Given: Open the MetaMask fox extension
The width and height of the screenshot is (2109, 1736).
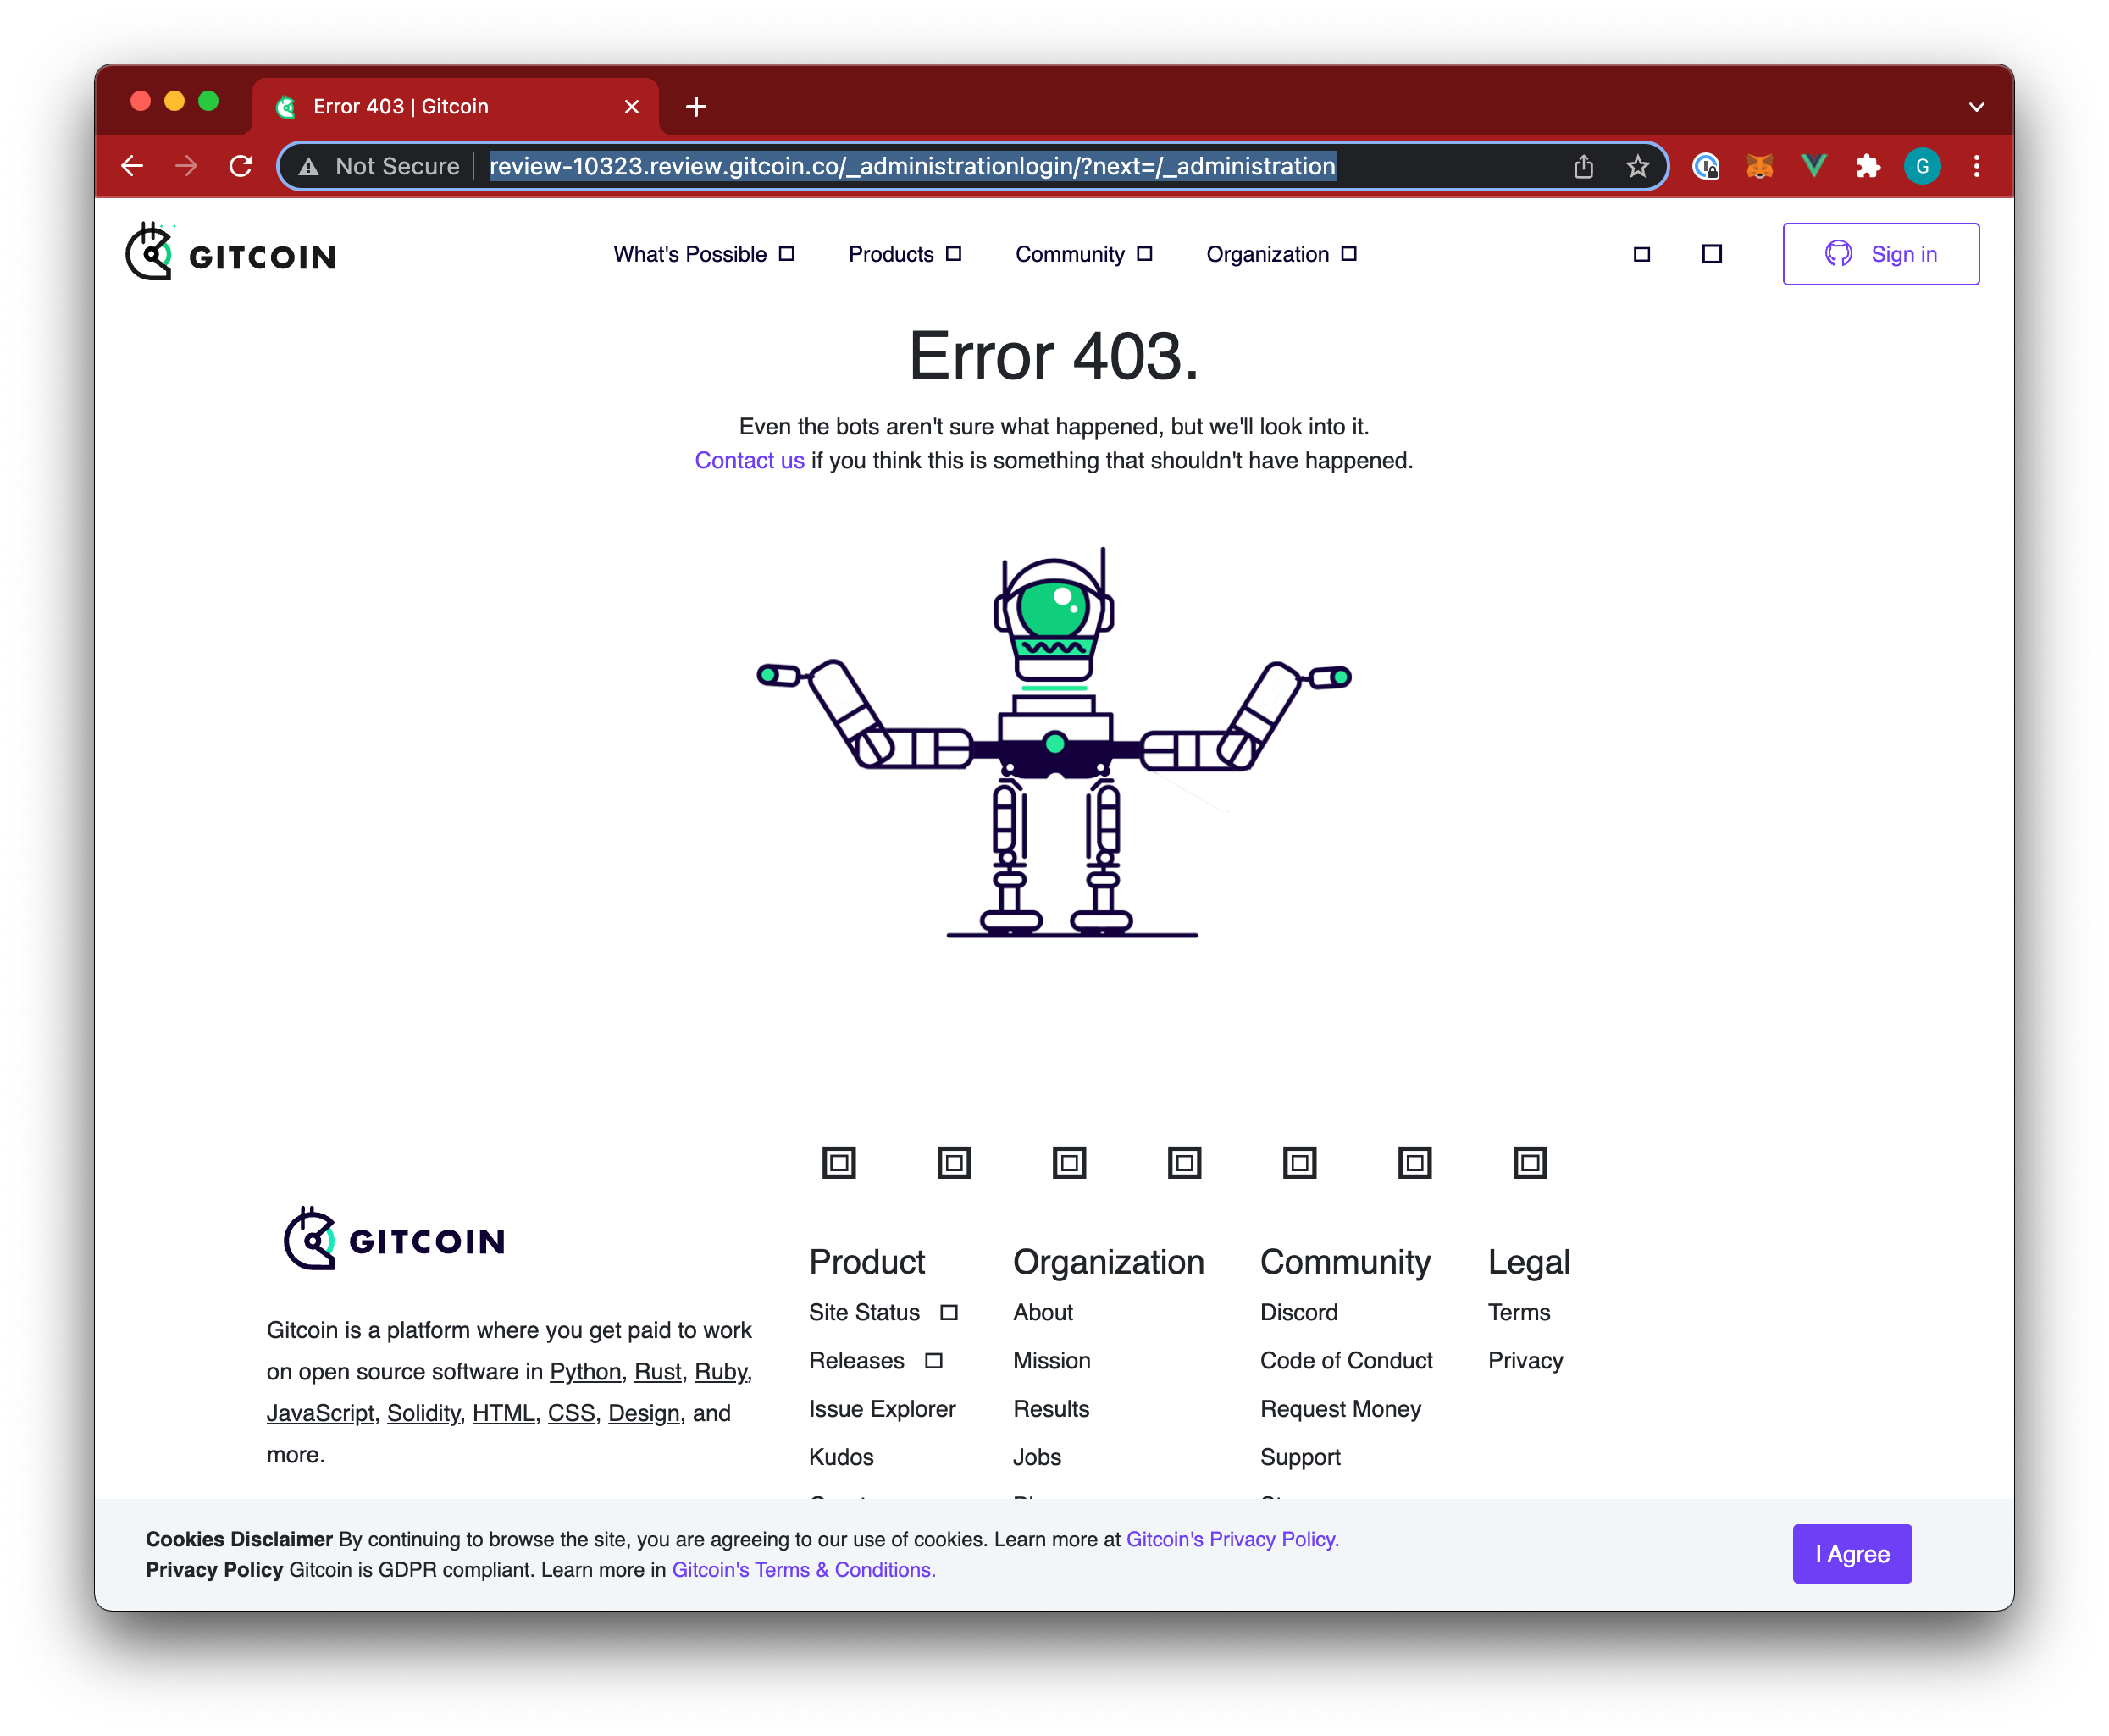Looking at the screenshot, I should point(1760,166).
